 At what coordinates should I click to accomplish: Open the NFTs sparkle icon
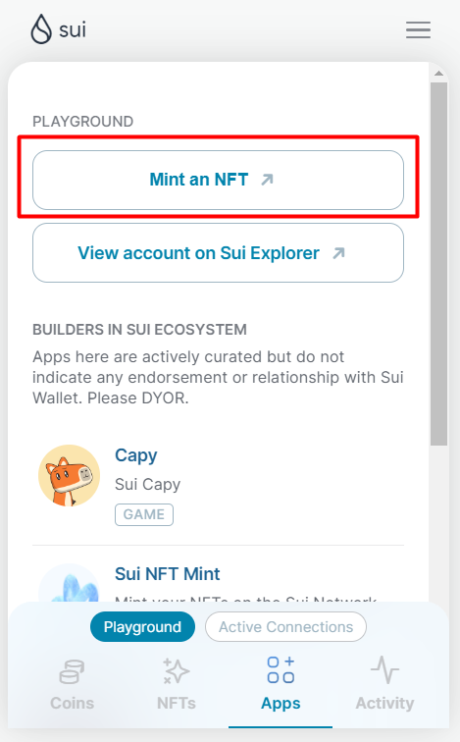[176, 671]
